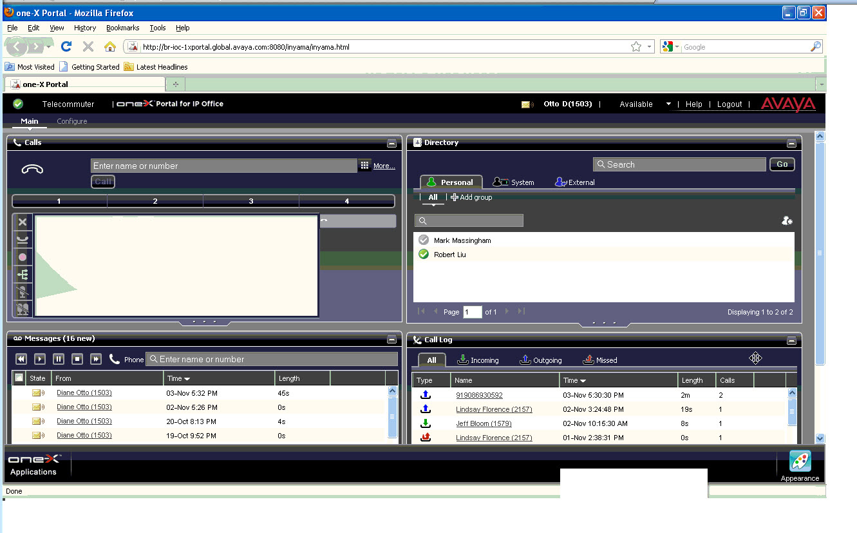Open the Available presence status dropdown
Screen dimensions: 857x533
click(668, 104)
